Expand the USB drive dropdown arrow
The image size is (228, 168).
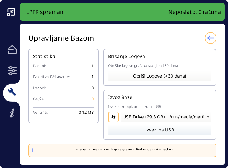pyautogui.click(x=208, y=117)
